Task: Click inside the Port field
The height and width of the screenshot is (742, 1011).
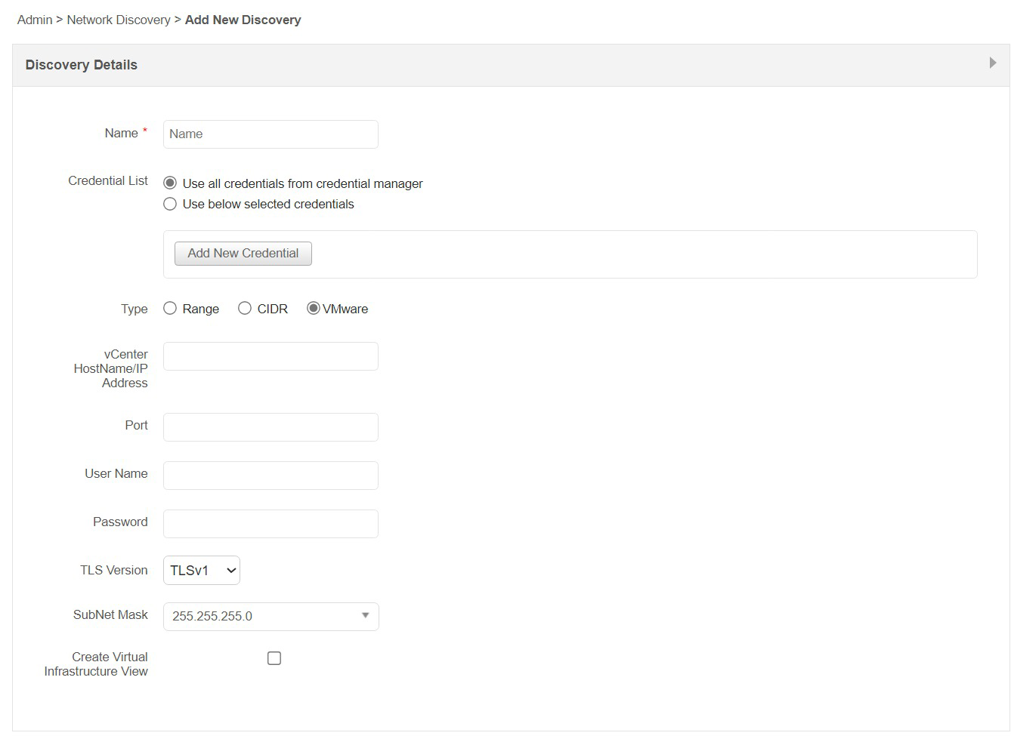Action: (x=270, y=426)
